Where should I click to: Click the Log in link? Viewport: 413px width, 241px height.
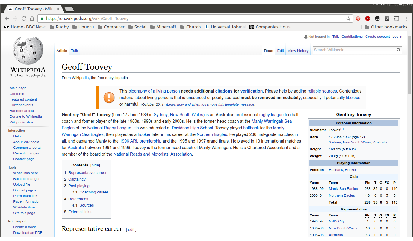397,37
